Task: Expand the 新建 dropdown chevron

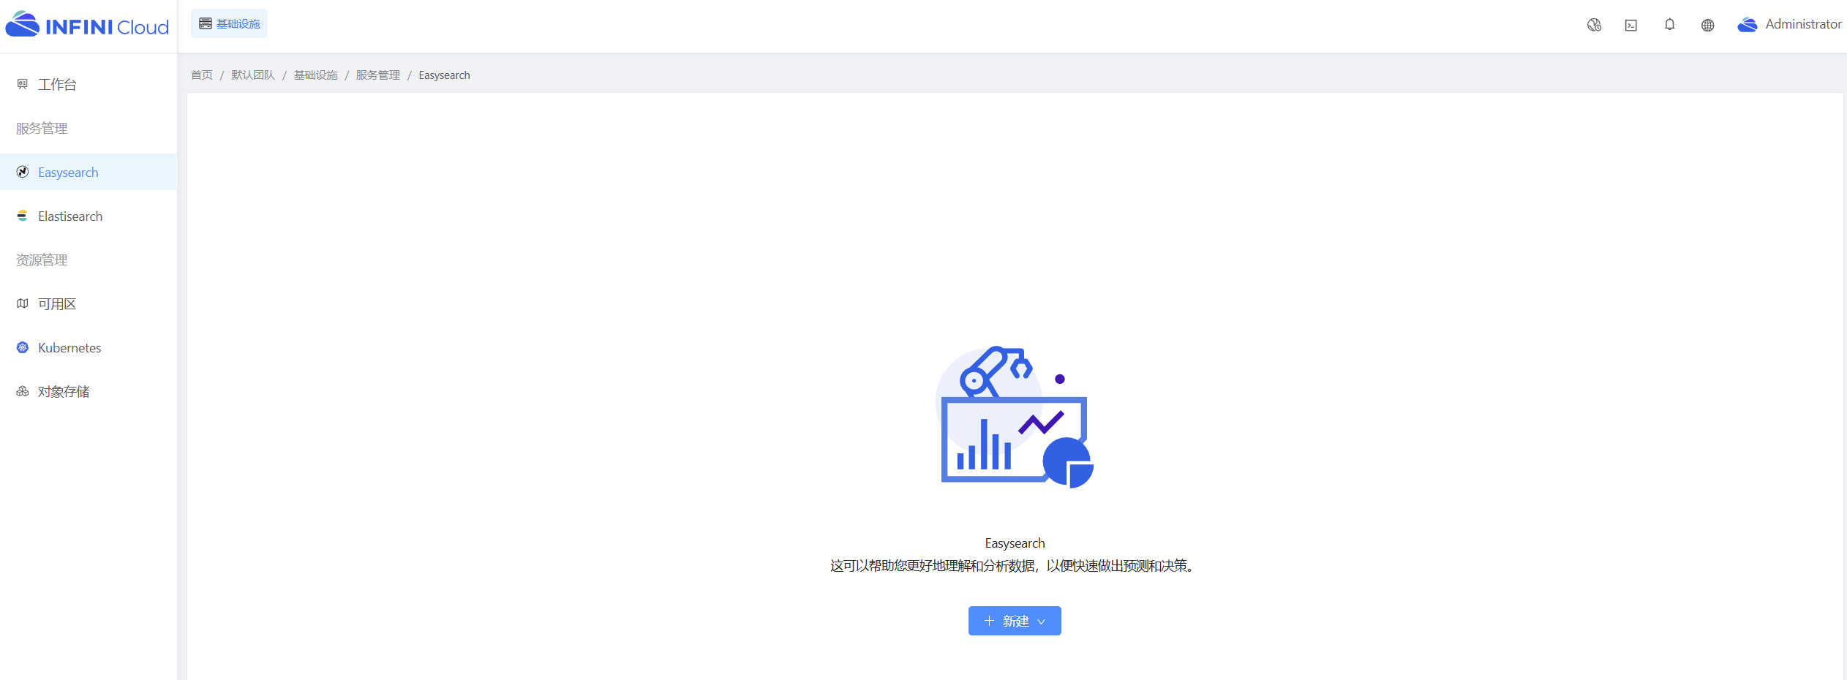Action: point(1041,622)
